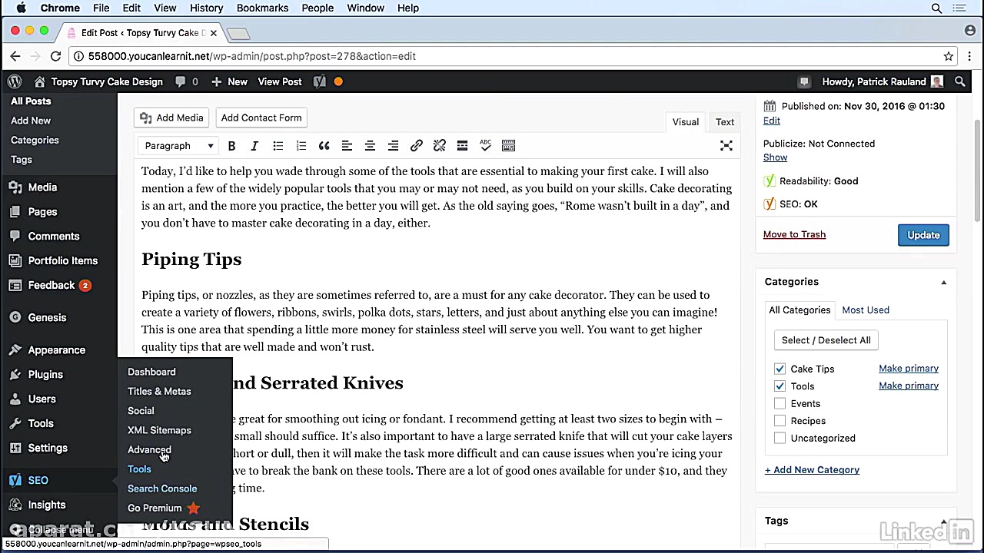Switch to the Text editor tab
Viewport: 984px width, 553px height.
pos(725,122)
